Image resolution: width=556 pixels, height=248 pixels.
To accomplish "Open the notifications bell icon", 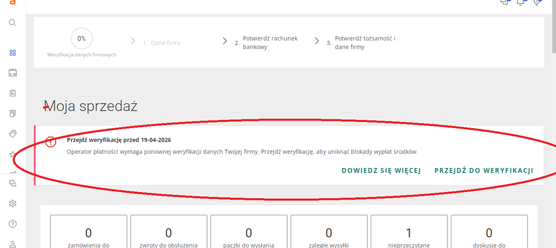I will tap(521, 3).
